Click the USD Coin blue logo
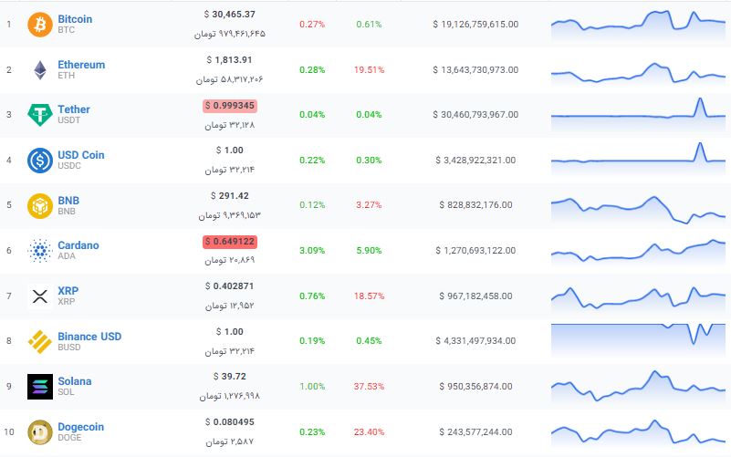The image size is (731, 457). coord(40,161)
